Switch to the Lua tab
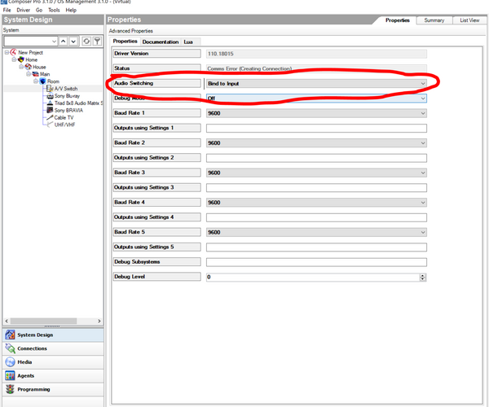489x407 pixels. pos(188,42)
